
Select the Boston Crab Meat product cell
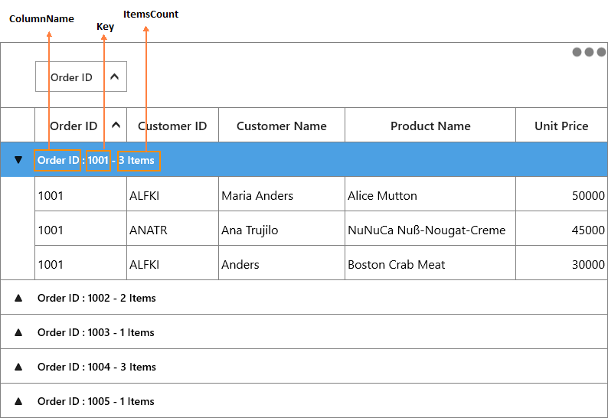coord(430,263)
